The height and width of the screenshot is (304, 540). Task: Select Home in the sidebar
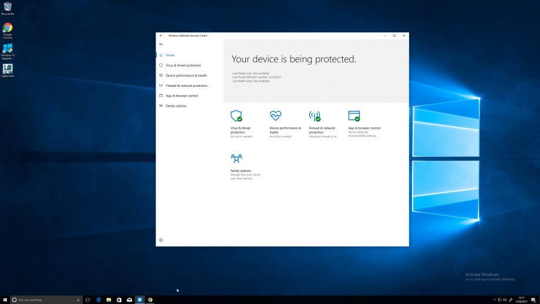[x=170, y=55]
